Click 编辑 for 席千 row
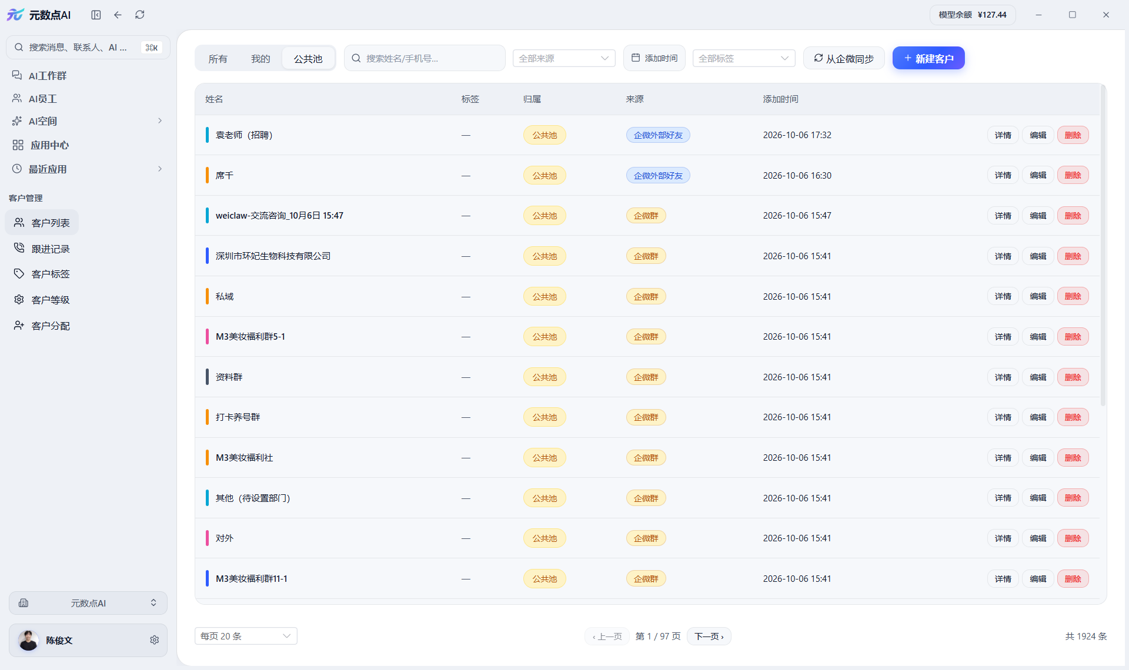The width and height of the screenshot is (1129, 670). [x=1038, y=175]
